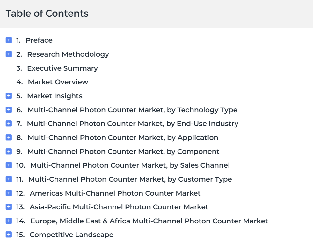Select Market Insights chapter title

click(55, 96)
